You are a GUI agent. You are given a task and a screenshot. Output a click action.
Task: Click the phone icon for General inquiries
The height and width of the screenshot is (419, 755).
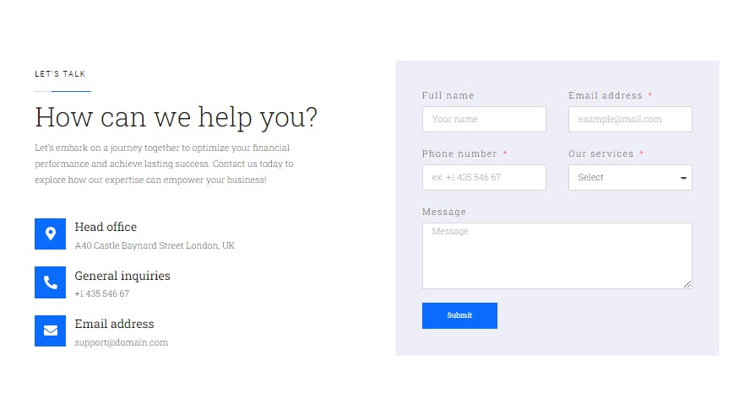50,282
